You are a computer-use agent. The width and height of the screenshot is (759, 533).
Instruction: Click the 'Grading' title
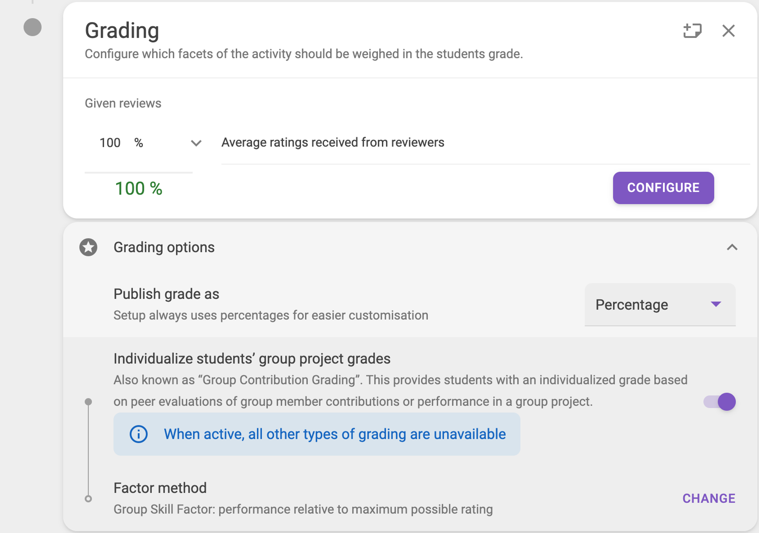point(122,30)
